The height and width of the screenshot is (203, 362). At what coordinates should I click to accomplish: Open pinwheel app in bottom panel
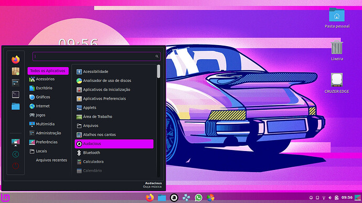tap(186, 198)
